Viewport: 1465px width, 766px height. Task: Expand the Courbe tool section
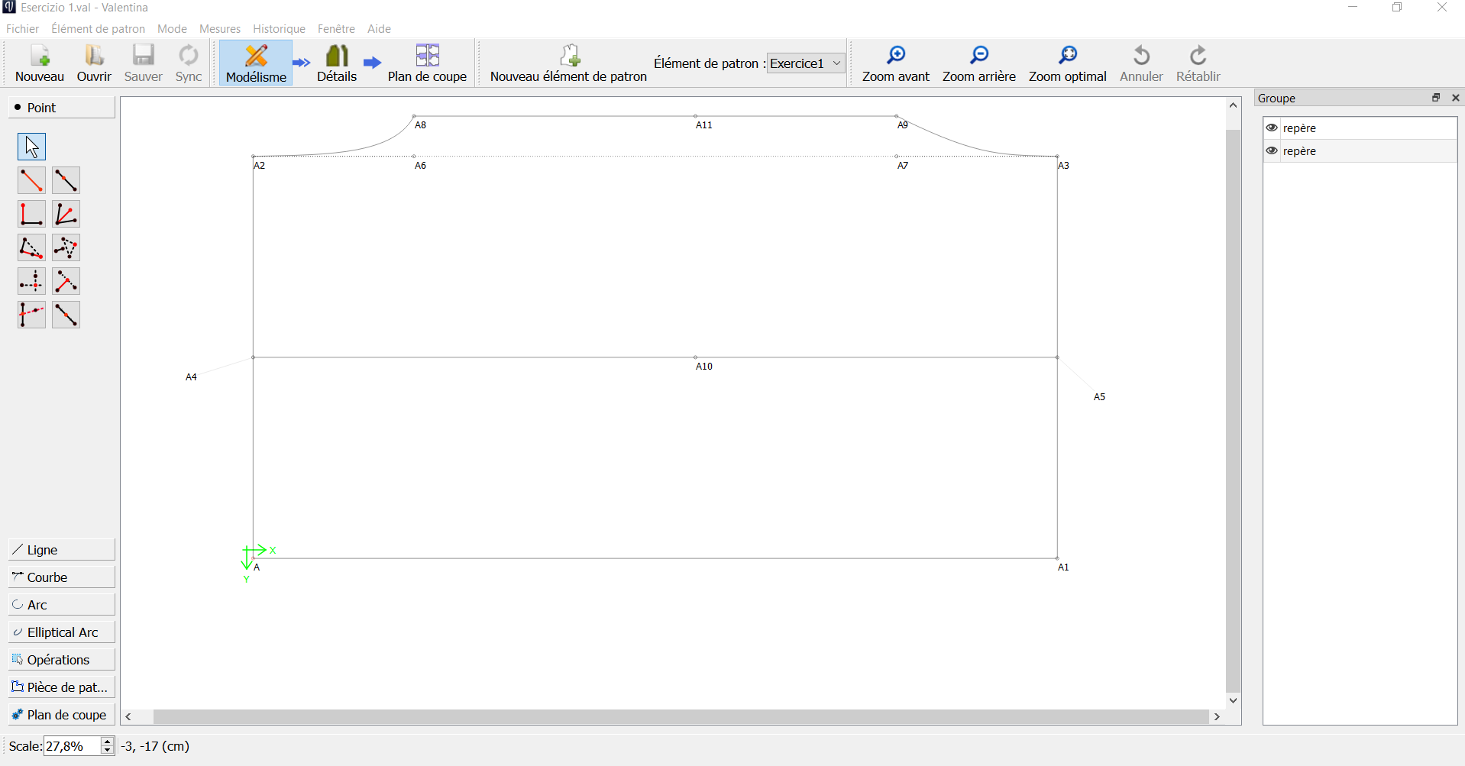tap(61, 577)
